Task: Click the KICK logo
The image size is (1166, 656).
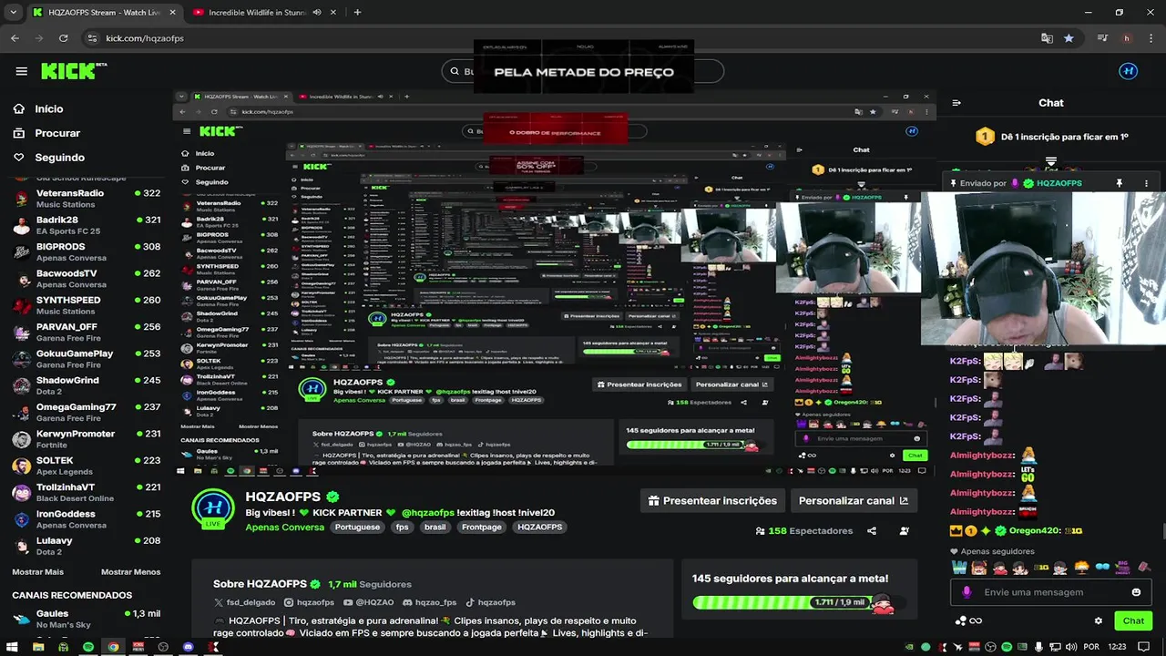Action: point(74,71)
